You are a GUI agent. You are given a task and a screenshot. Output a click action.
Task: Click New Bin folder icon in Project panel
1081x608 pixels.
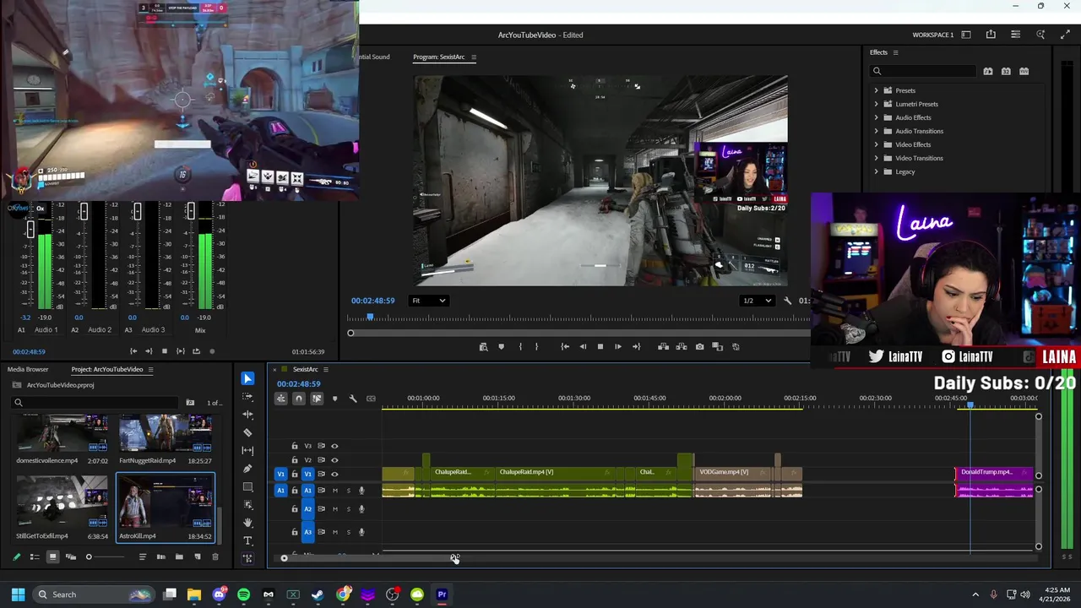(x=179, y=557)
